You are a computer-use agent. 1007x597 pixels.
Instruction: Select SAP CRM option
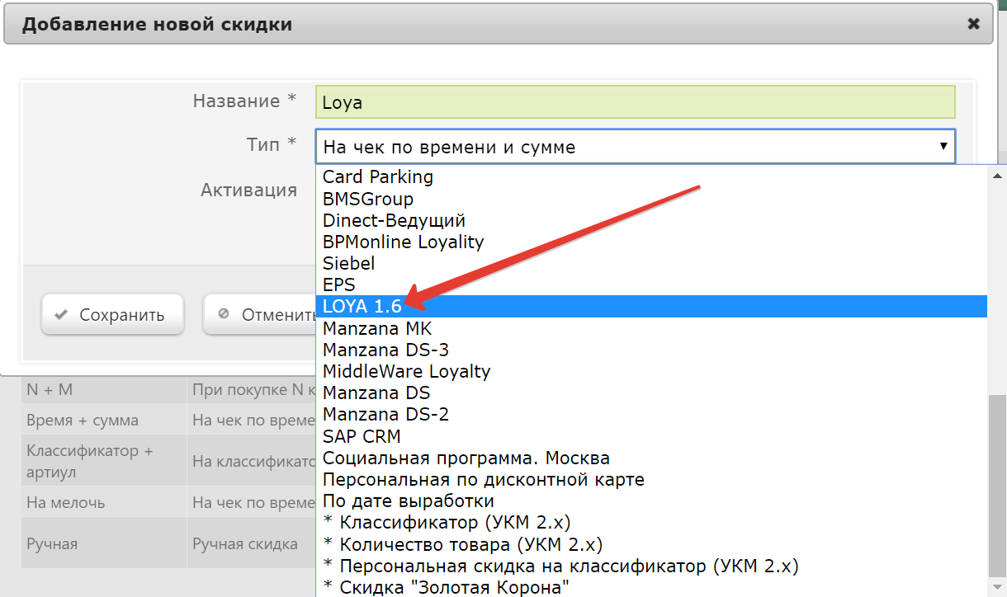point(652,435)
